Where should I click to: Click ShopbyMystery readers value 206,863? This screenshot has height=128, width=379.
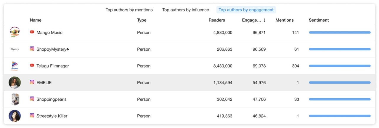[224, 49]
